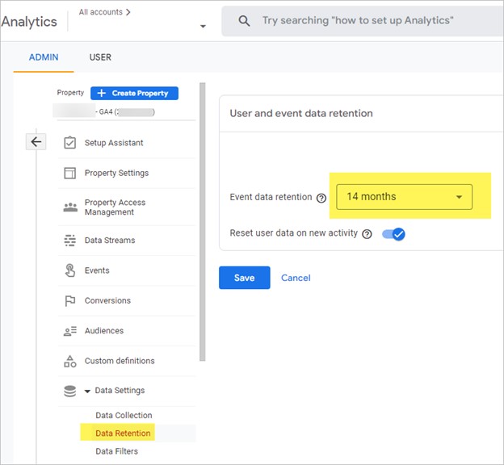Click the Data Streams icon

(x=70, y=240)
